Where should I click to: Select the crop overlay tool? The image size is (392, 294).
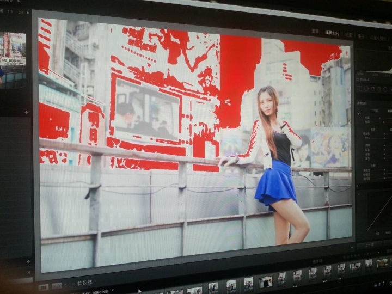point(360,89)
